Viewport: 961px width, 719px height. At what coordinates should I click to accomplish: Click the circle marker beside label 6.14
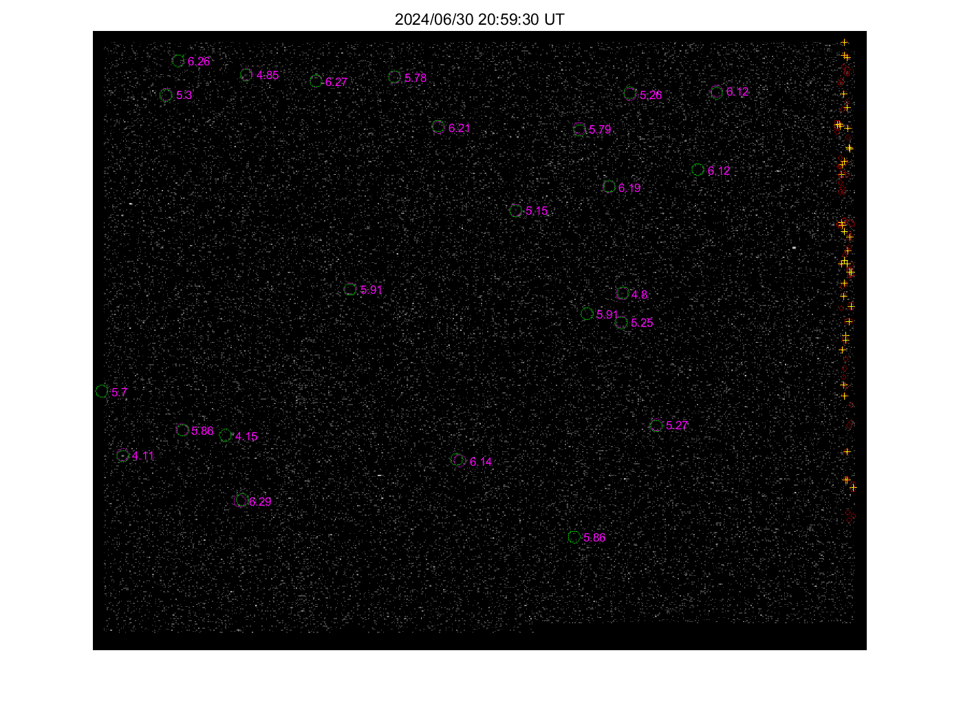click(x=459, y=460)
